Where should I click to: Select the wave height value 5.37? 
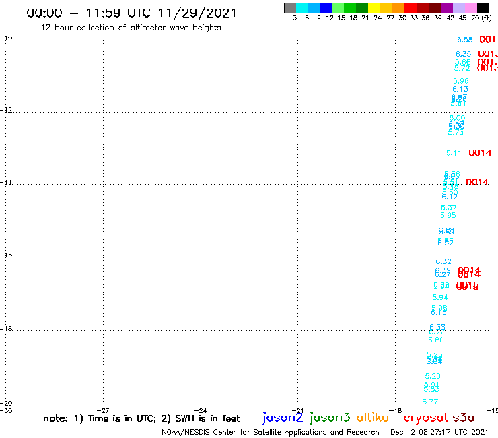point(449,208)
